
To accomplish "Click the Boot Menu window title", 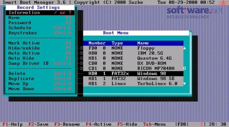I will (116, 33).
